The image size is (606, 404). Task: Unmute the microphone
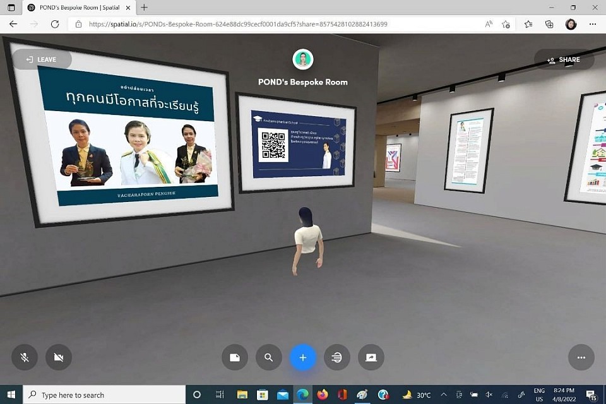(x=25, y=357)
